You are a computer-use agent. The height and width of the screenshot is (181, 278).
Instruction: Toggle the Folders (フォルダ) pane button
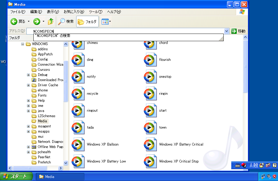[x=87, y=21]
